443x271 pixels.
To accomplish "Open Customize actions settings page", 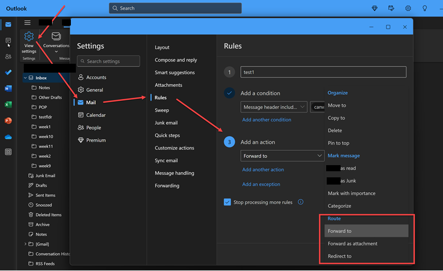I will pos(174,148).
